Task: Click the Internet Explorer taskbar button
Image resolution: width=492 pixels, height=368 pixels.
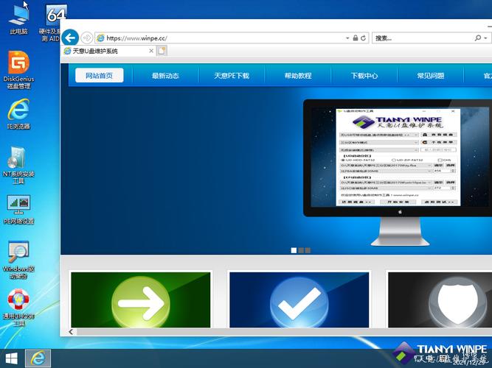Action: [x=38, y=358]
